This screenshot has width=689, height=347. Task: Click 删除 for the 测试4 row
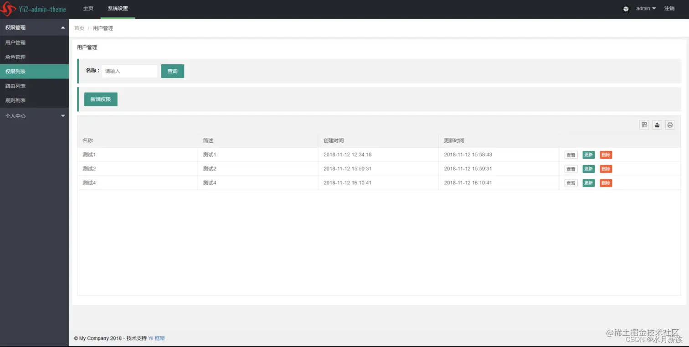click(606, 183)
